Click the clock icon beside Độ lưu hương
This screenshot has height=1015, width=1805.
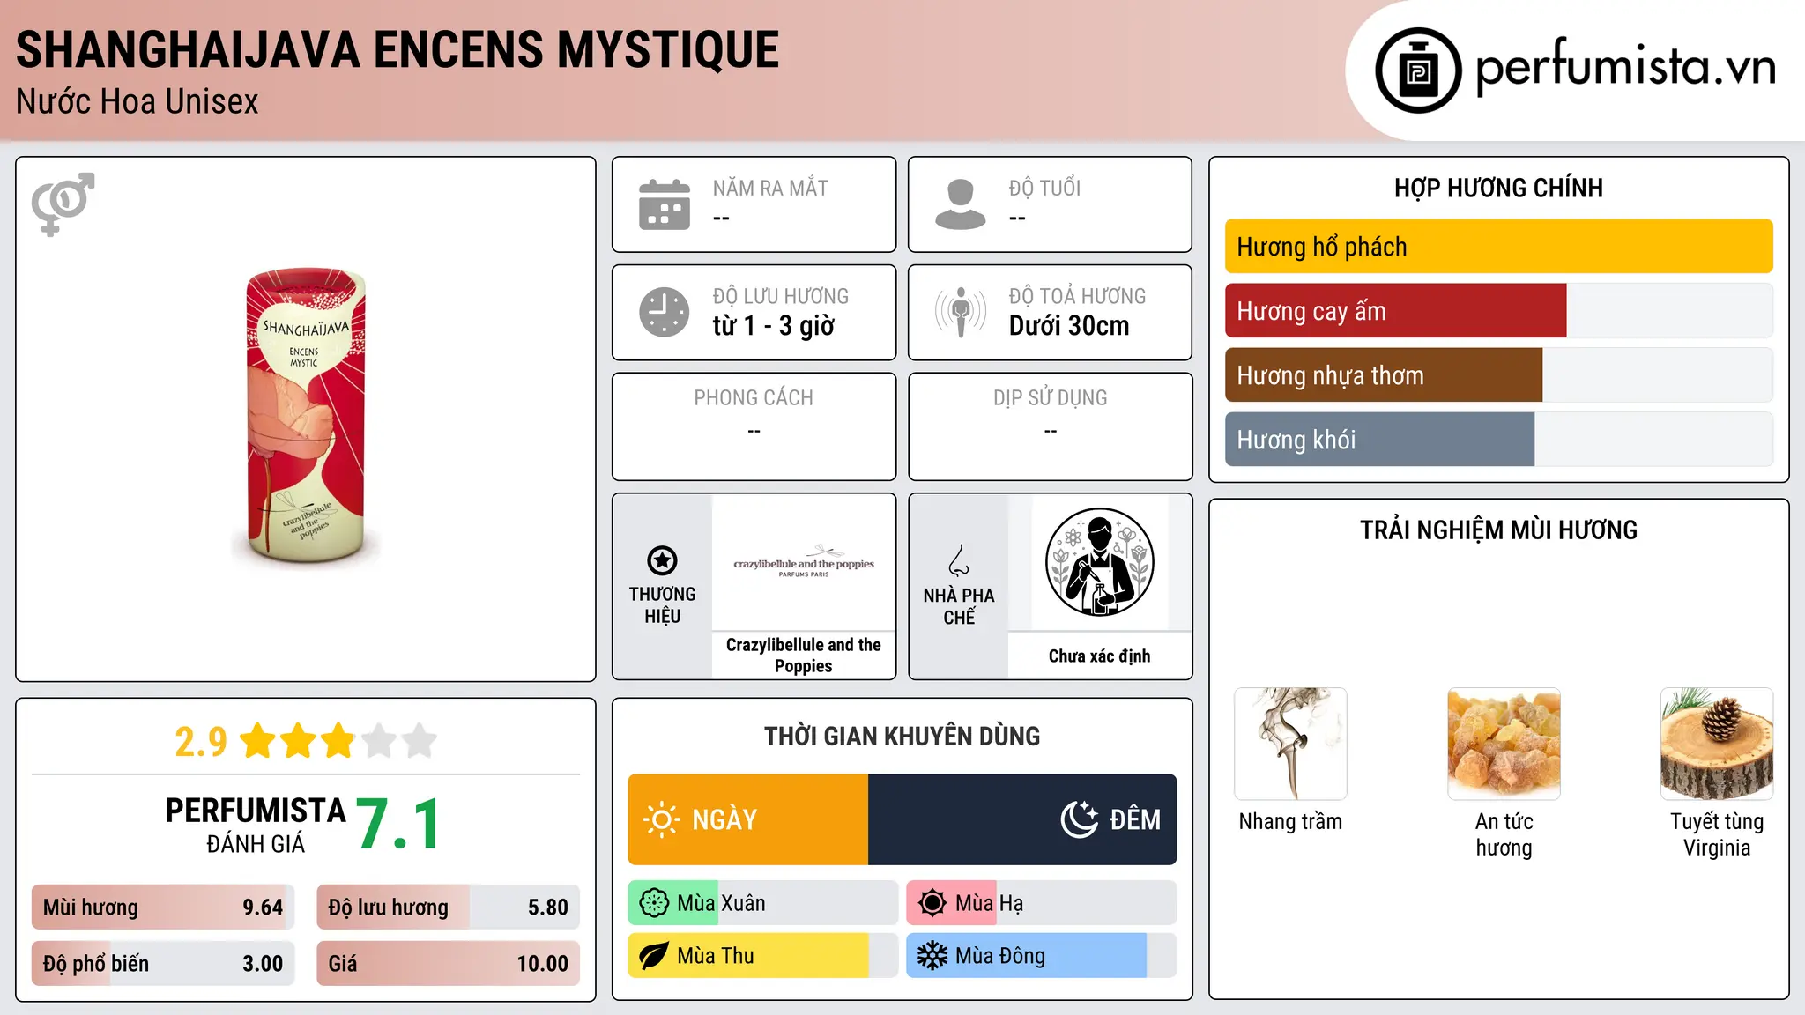(x=665, y=312)
